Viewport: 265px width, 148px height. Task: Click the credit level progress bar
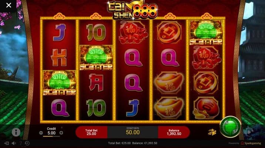(x=51, y=136)
